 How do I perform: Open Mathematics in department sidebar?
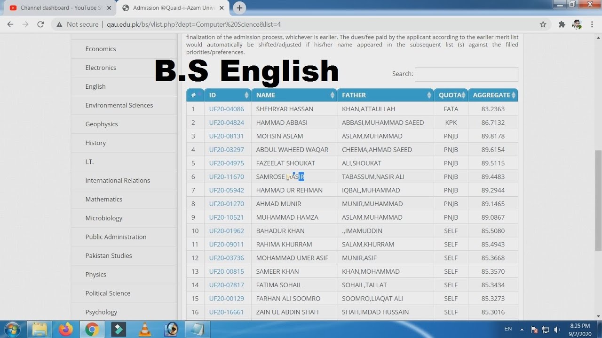[103, 199]
